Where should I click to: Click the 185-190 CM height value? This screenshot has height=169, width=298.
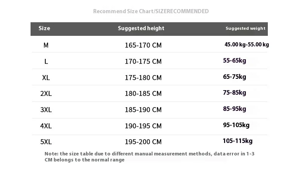pos(143,110)
